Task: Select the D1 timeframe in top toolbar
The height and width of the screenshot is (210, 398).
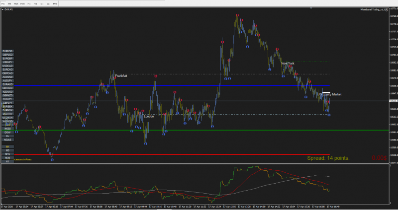Action: click(42, 4)
